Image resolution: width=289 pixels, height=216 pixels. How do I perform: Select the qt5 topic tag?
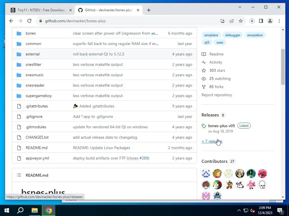tap(207, 42)
